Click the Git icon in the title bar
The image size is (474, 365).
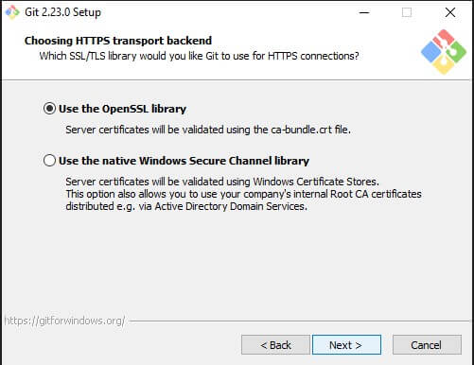(x=12, y=12)
